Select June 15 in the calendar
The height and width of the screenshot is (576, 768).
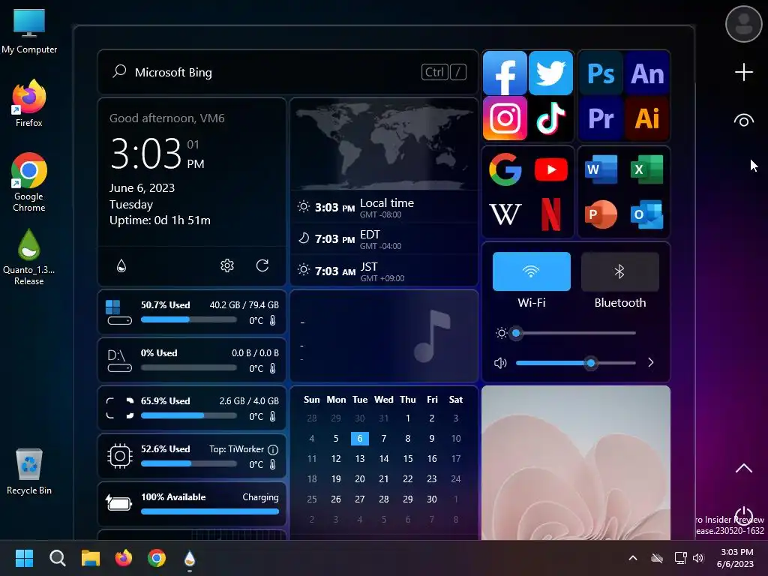point(407,459)
